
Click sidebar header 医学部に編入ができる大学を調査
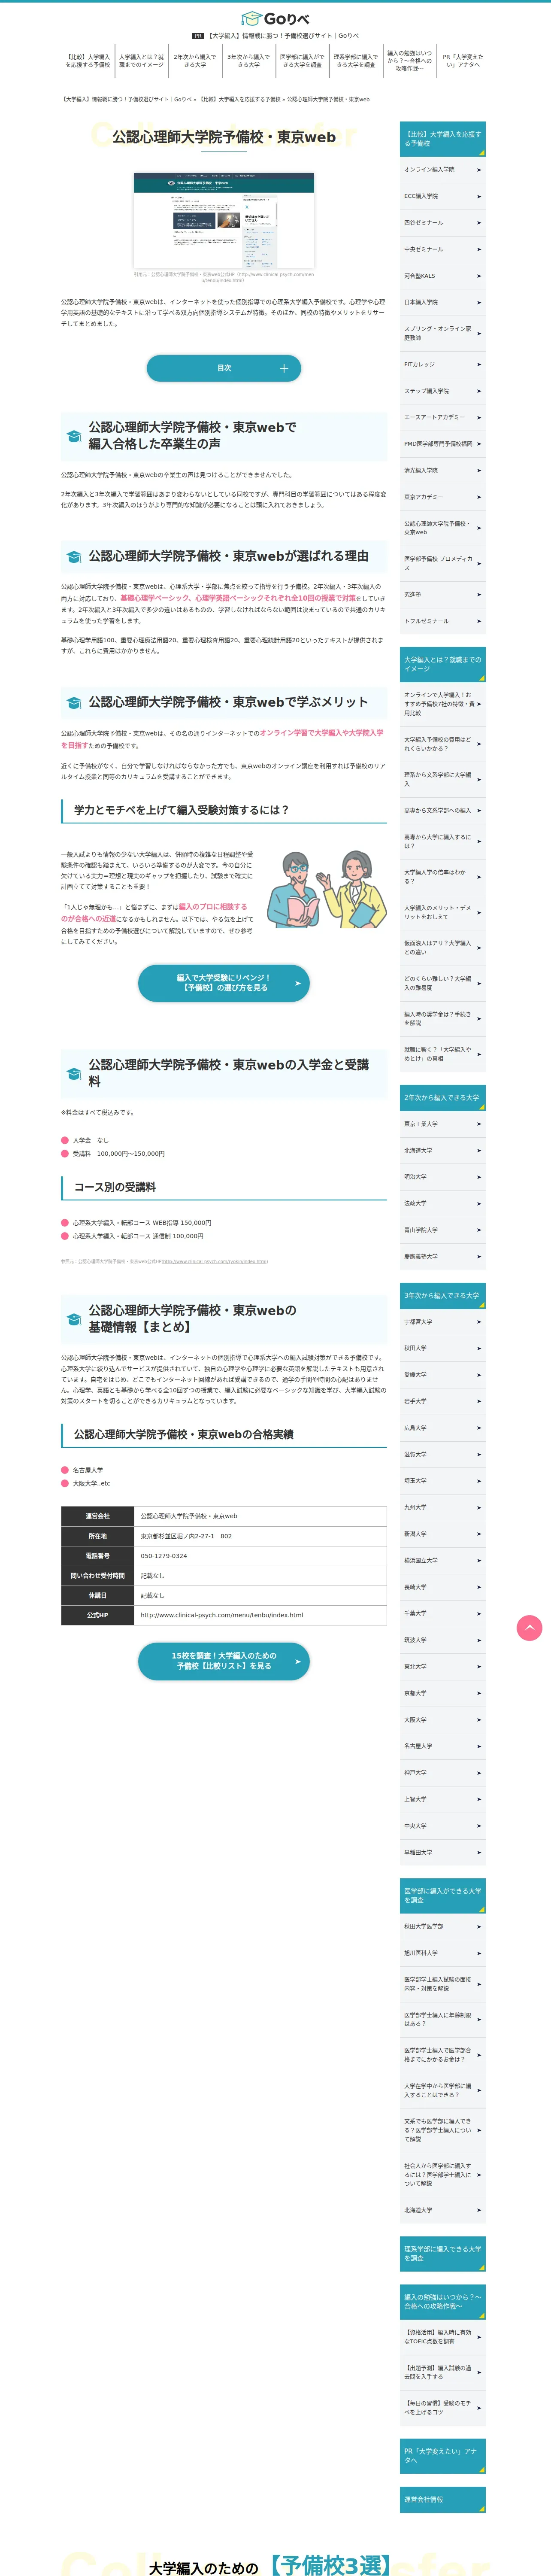(442, 1896)
